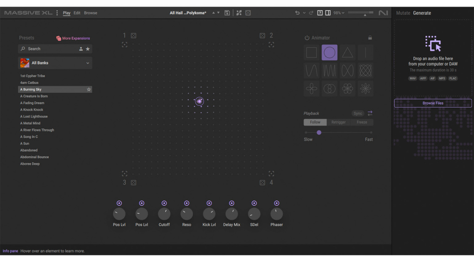Click the focus bracket icon under corner 2
Viewport: 474px width, 262px height.
point(271,45)
